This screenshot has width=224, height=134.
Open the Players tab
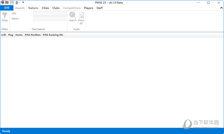pos(88,8)
